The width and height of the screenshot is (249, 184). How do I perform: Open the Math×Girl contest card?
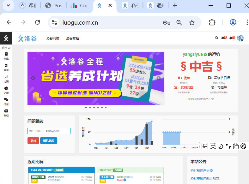tap(106, 170)
